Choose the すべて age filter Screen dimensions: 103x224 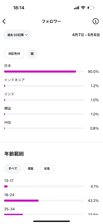tap(13, 169)
